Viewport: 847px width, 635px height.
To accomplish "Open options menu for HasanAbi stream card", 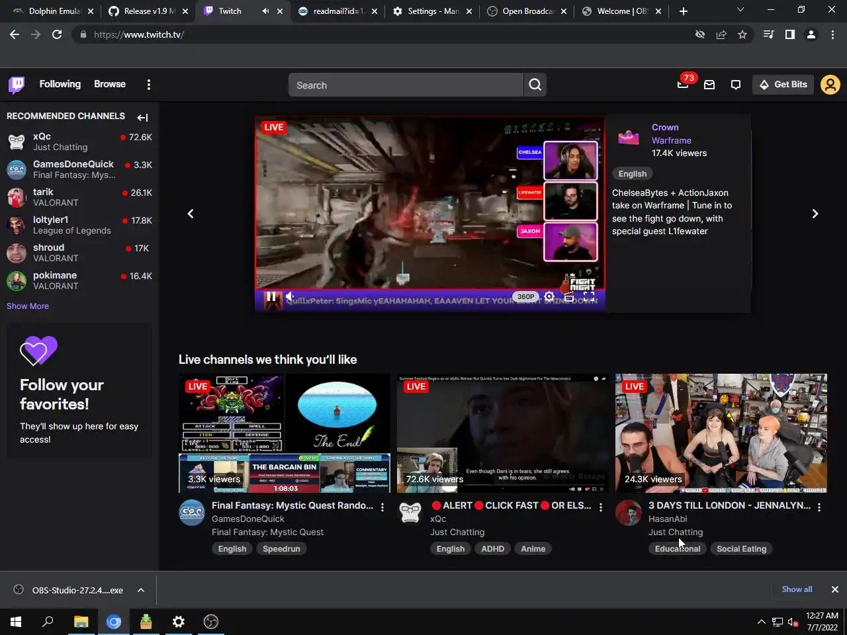I will click(819, 507).
